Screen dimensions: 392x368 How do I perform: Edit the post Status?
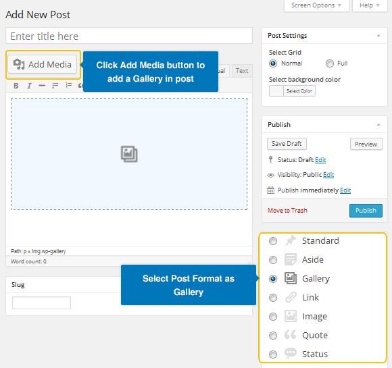(x=320, y=160)
